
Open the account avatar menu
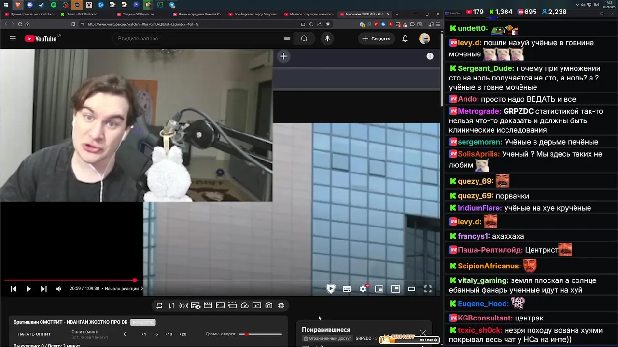coord(424,39)
